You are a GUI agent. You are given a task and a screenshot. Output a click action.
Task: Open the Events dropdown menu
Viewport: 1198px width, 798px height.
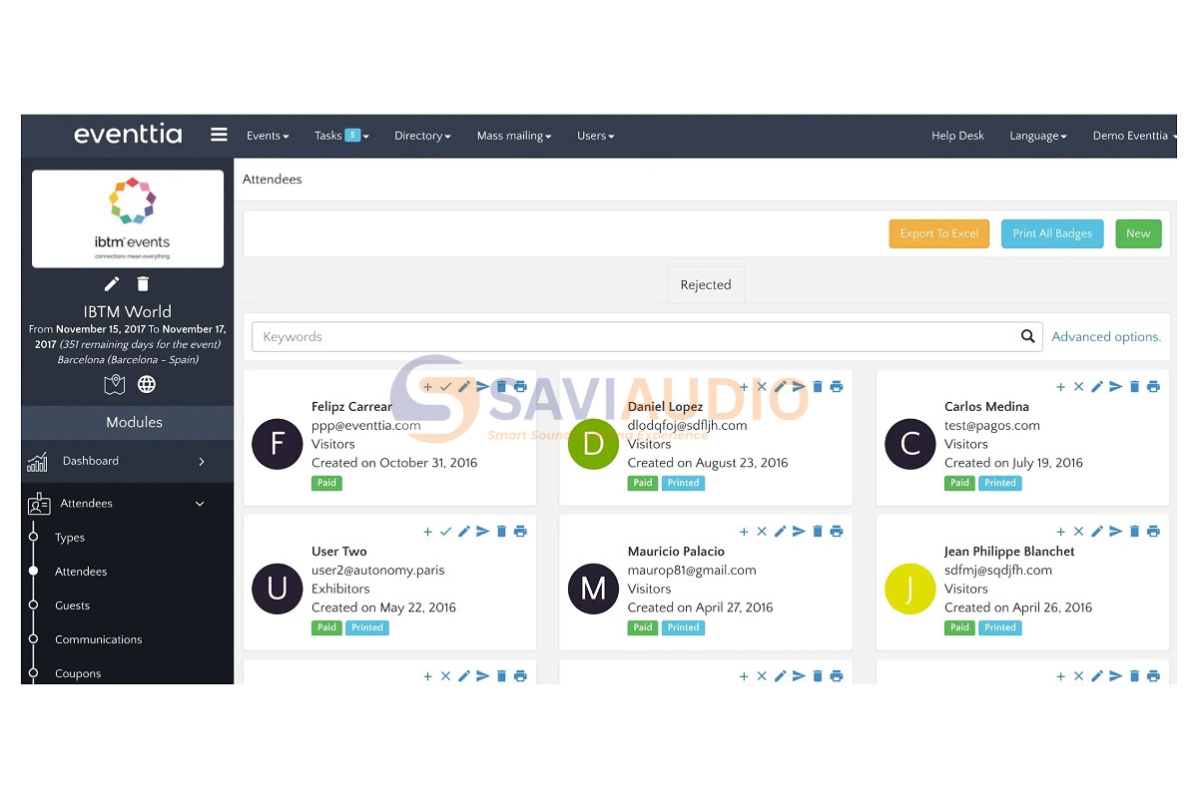(x=268, y=136)
